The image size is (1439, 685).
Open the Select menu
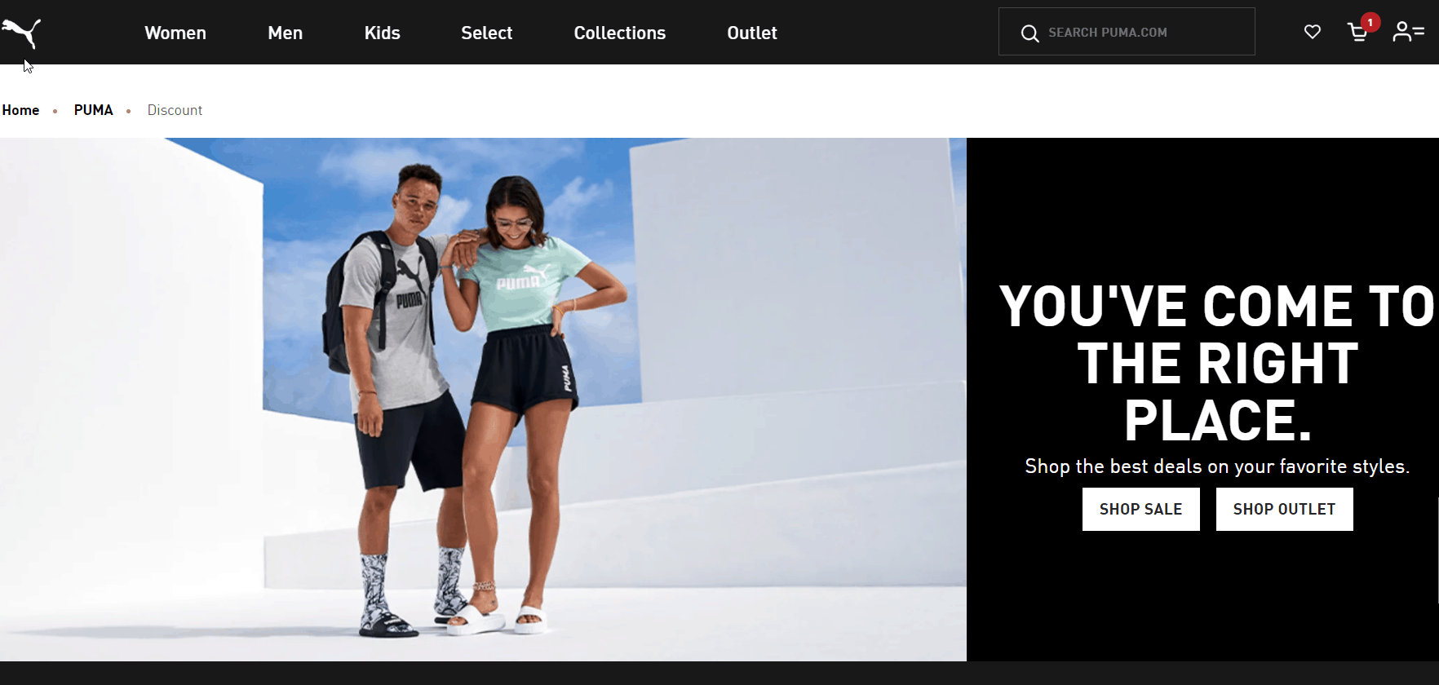pyautogui.click(x=487, y=33)
